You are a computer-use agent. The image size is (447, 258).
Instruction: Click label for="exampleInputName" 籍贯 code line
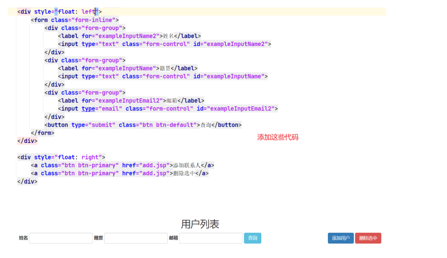point(128,68)
